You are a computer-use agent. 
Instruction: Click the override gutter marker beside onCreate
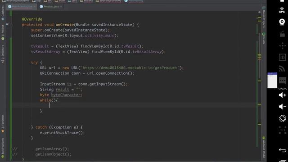(7, 24)
